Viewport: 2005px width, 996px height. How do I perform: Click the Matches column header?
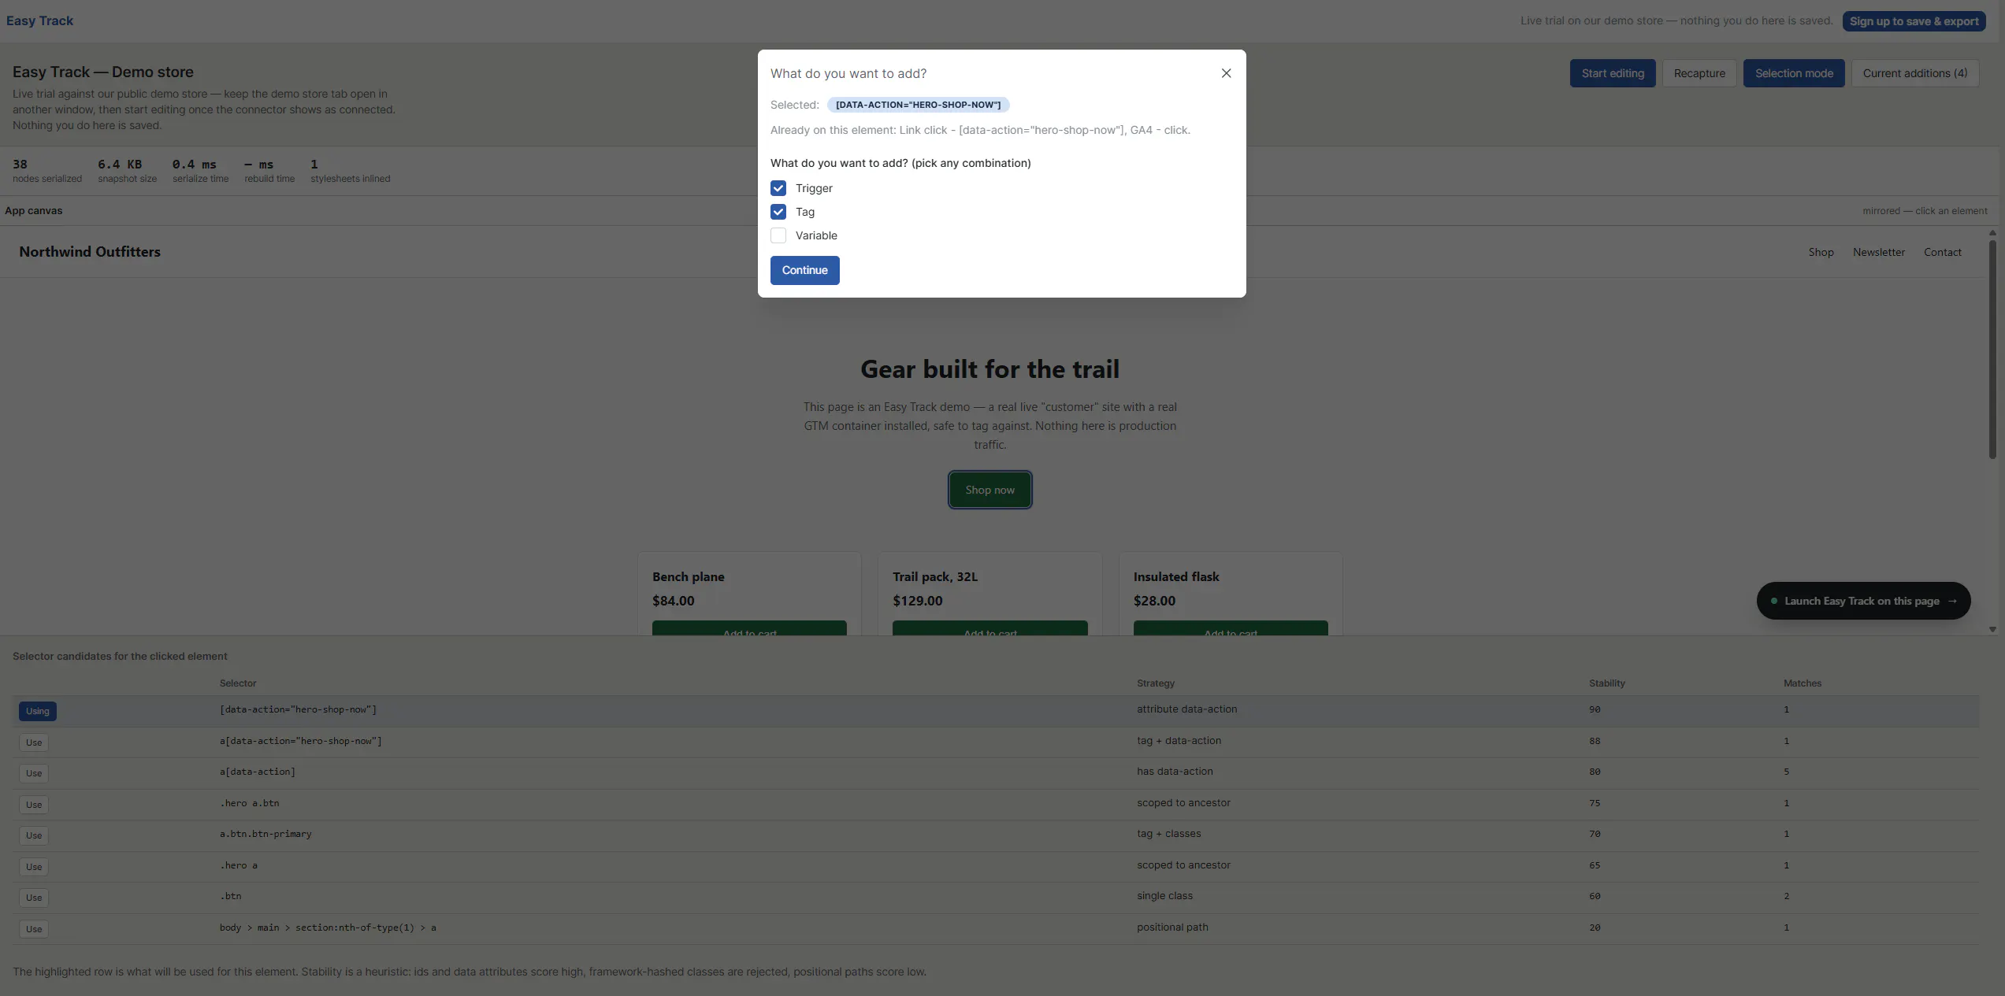pyautogui.click(x=1802, y=683)
